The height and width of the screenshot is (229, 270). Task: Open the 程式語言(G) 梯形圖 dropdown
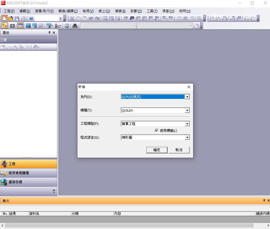(187, 138)
